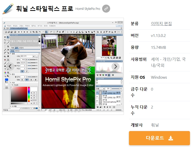Open the 이미지 편집 category link

pyautogui.click(x=161, y=23)
